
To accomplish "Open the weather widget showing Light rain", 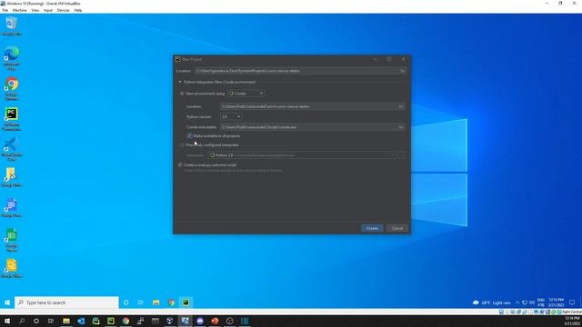I will (491, 302).
